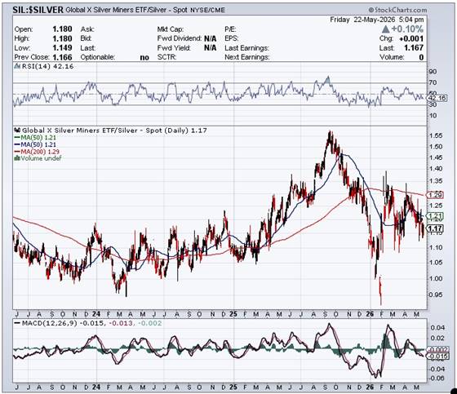Click the volume bars icon beside Volume undef

17,158
